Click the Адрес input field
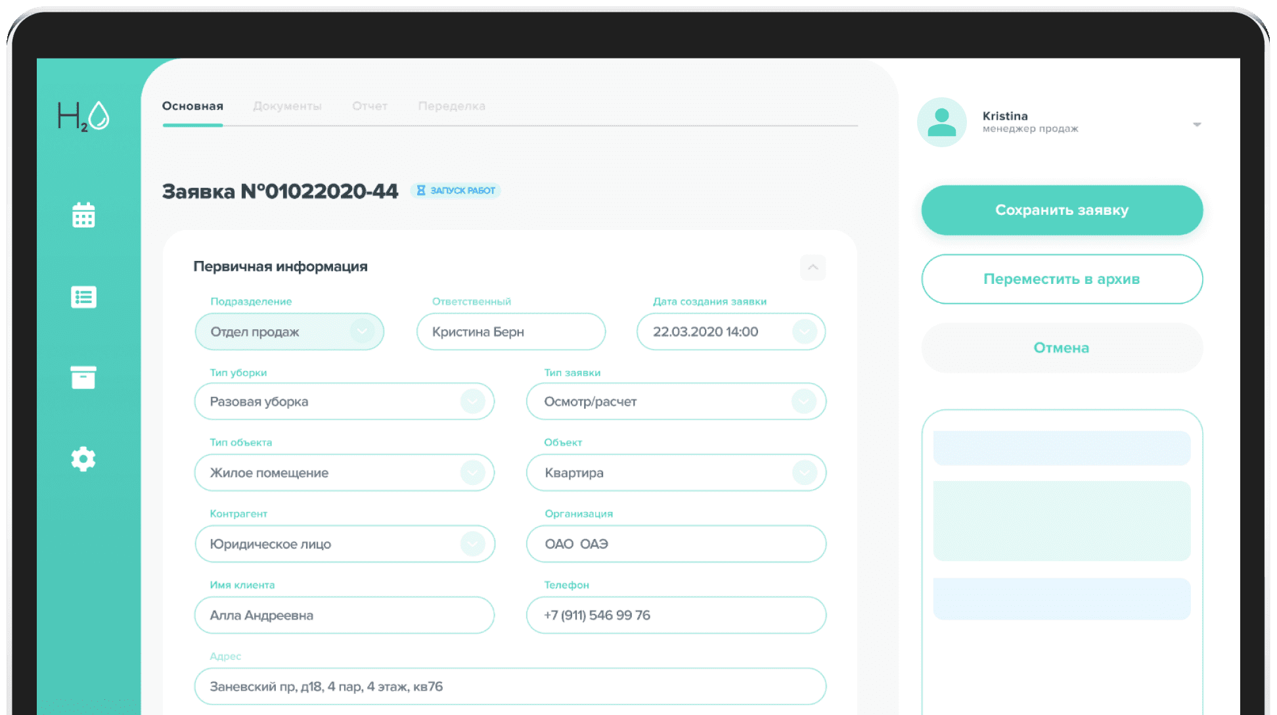 (x=510, y=687)
